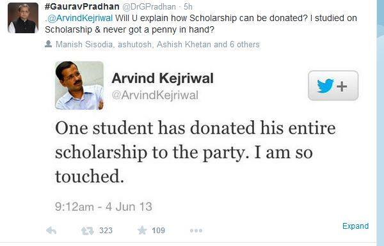384x246 pixels.
Task: Click the #GauravPradhan display name
Action: coord(82,6)
